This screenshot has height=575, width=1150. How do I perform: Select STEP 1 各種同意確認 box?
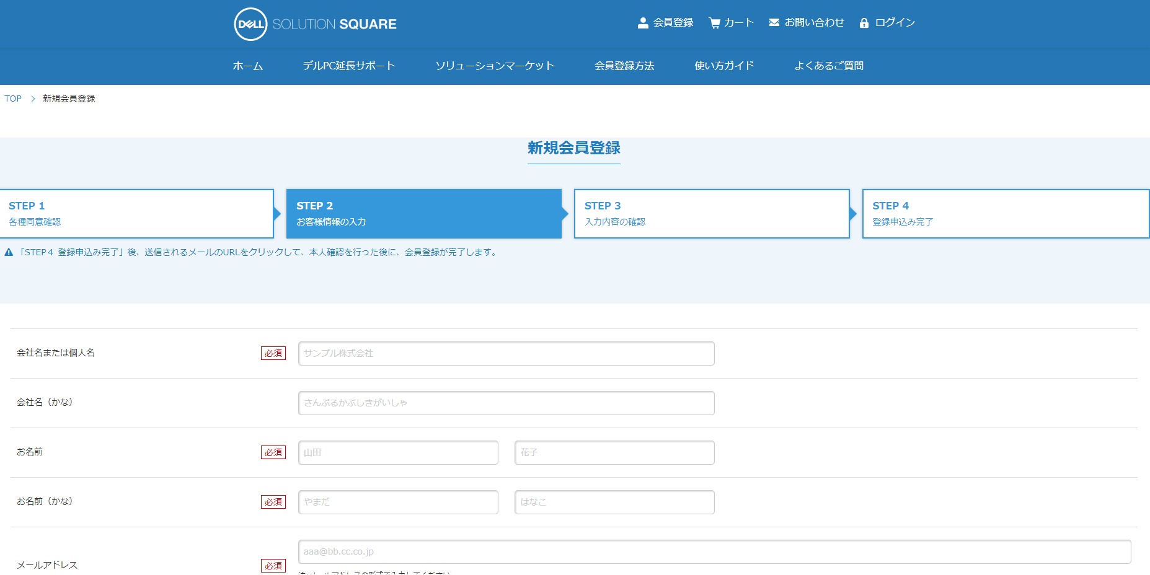[x=137, y=214]
